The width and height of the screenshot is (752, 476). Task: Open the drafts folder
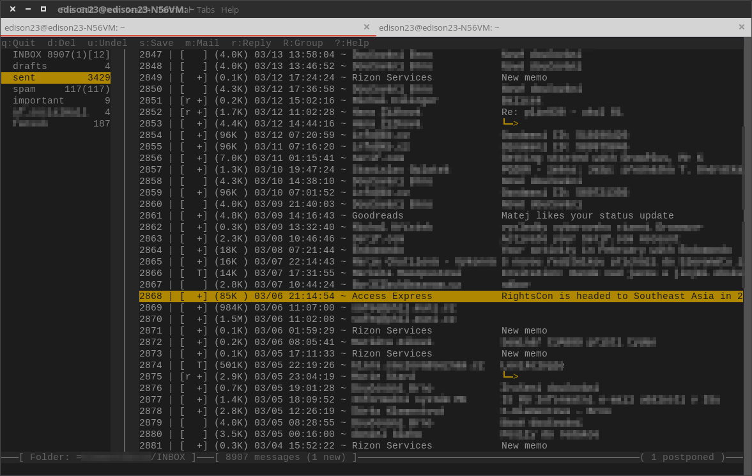(x=30, y=66)
